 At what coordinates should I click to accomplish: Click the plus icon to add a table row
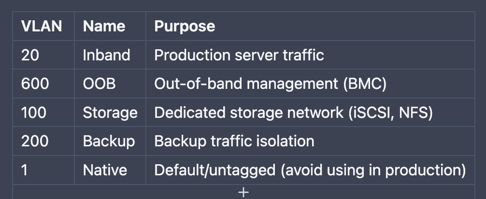pos(243,192)
